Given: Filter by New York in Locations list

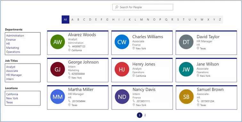Looking at the screenshot, I should point(12,98).
